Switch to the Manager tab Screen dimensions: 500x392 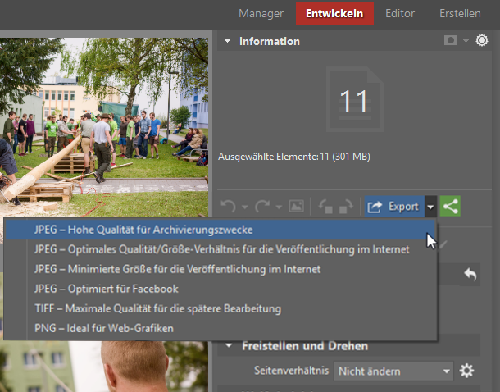click(261, 13)
